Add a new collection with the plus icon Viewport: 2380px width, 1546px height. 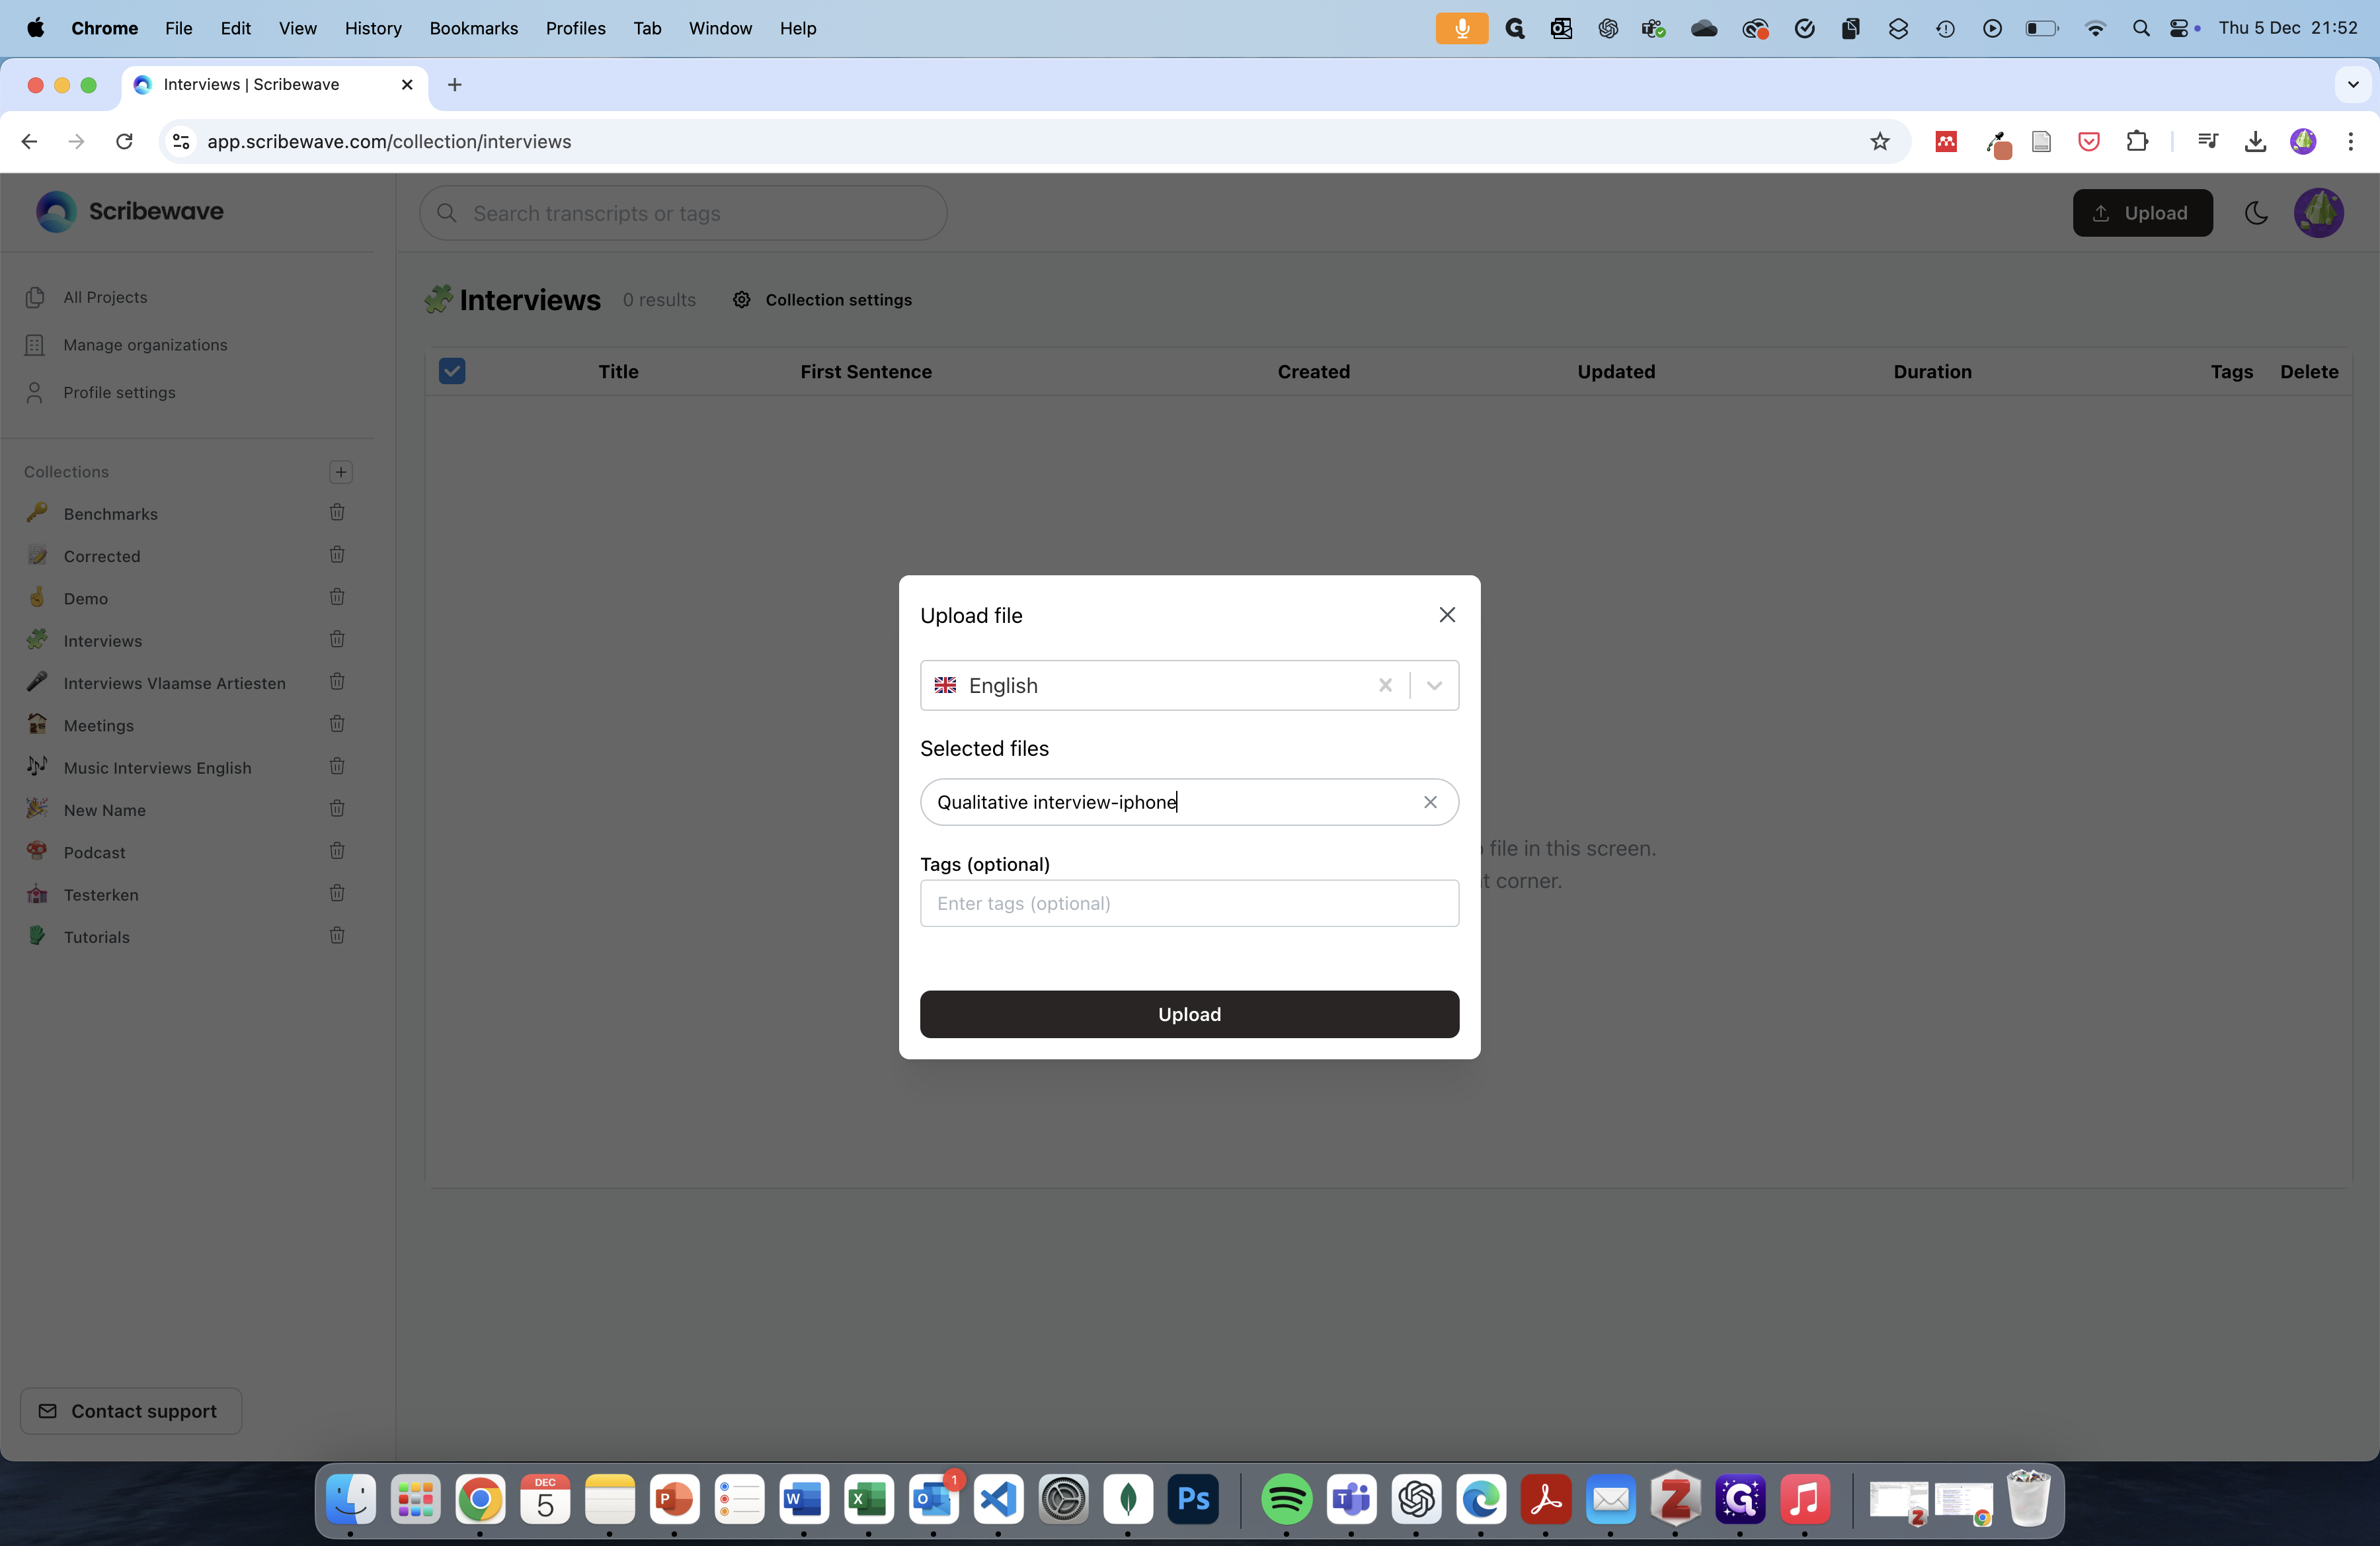click(x=341, y=472)
